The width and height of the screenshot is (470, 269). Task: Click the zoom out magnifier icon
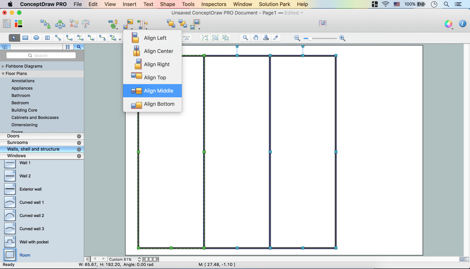(x=297, y=38)
